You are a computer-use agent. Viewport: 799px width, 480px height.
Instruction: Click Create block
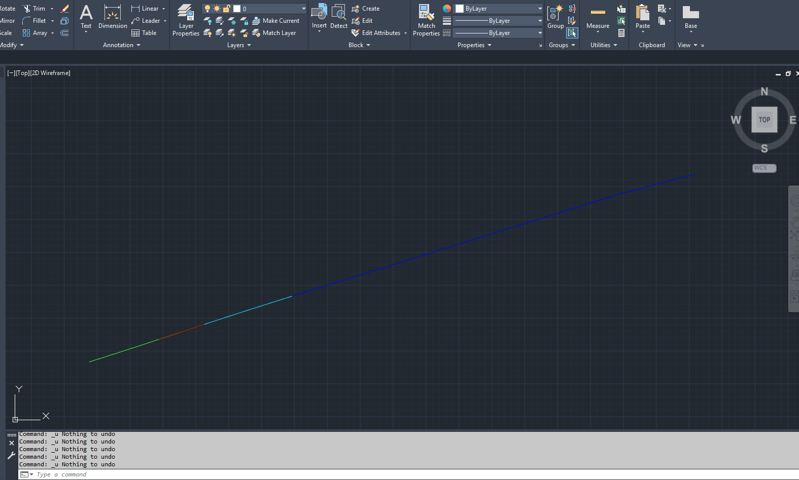[366, 9]
